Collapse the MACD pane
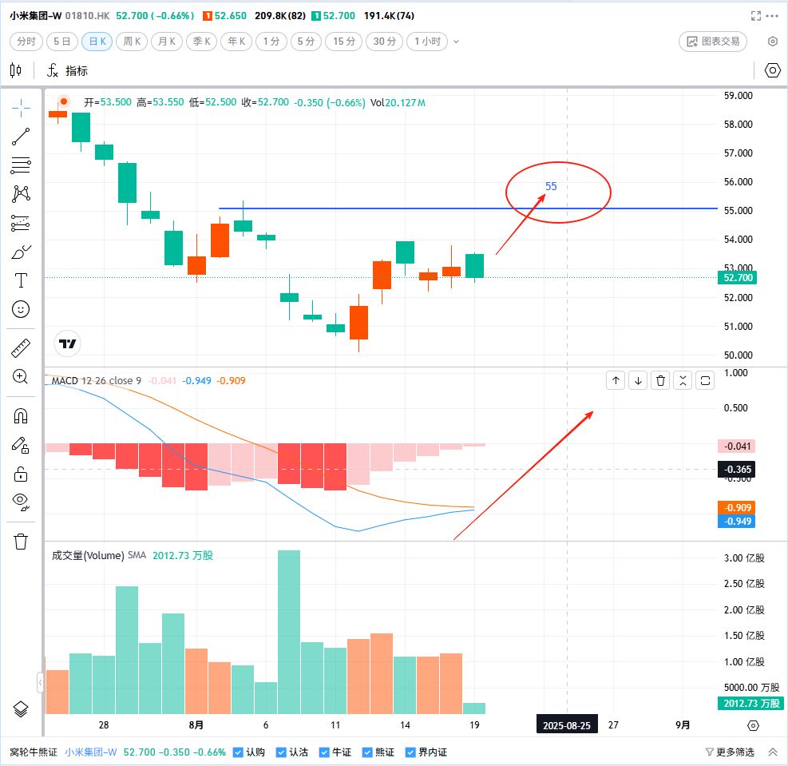The image size is (788, 766). 683,380
